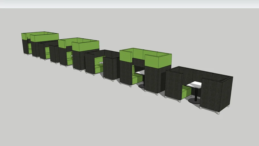Click left side panel of rightmost booth
Screen dimensions: 259x146
(x=173, y=85)
